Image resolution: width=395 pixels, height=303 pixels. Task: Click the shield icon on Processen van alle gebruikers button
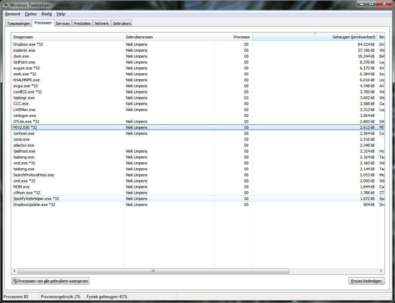point(15,281)
